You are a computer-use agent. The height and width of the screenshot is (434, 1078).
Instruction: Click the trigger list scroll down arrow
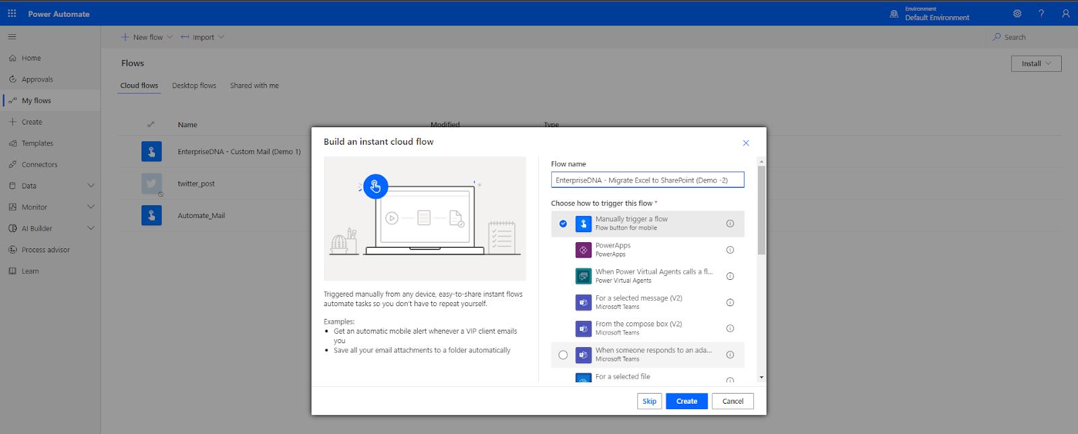761,377
